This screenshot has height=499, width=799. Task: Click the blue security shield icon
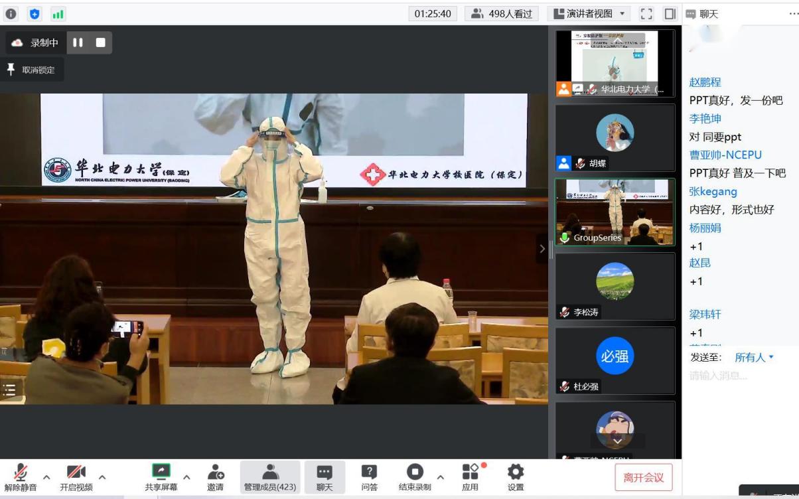pyautogui.click(x=35, y=14)
